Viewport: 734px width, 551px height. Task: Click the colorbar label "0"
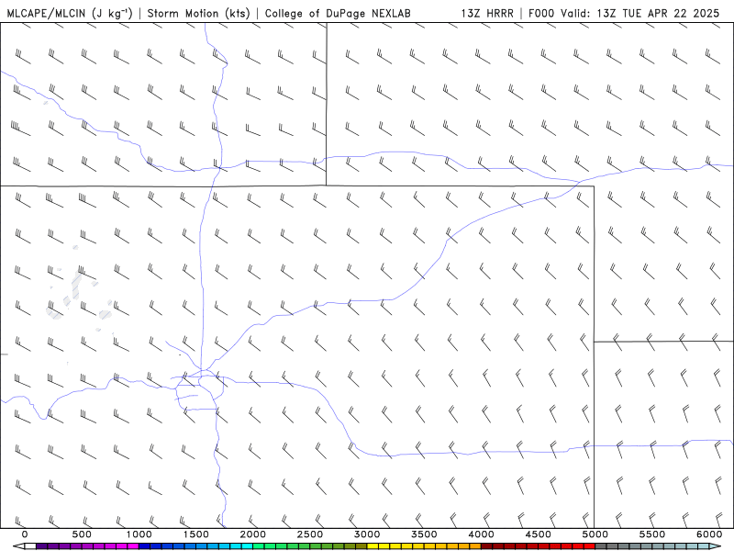(25, 534)
